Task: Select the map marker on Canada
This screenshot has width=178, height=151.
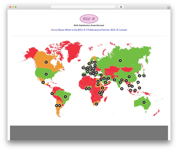Action: (x=46, y=62)
